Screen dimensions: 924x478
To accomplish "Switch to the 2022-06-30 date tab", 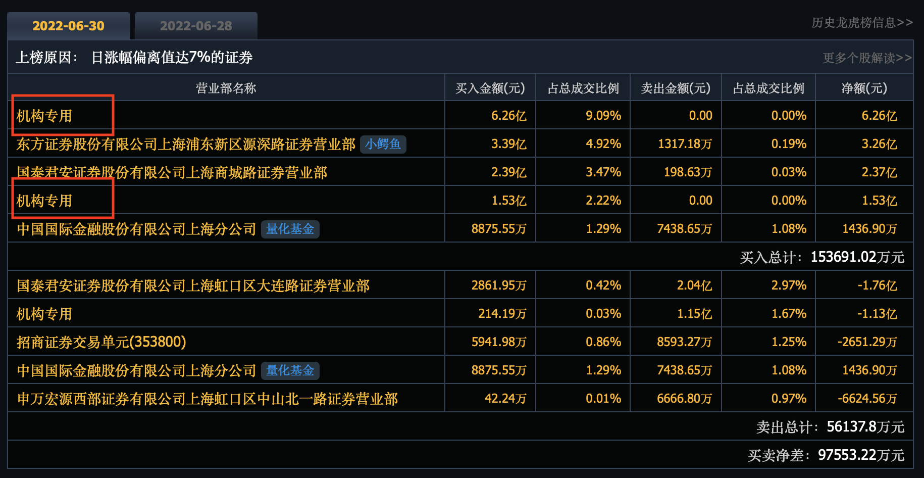I will click(x=68, y=26).
